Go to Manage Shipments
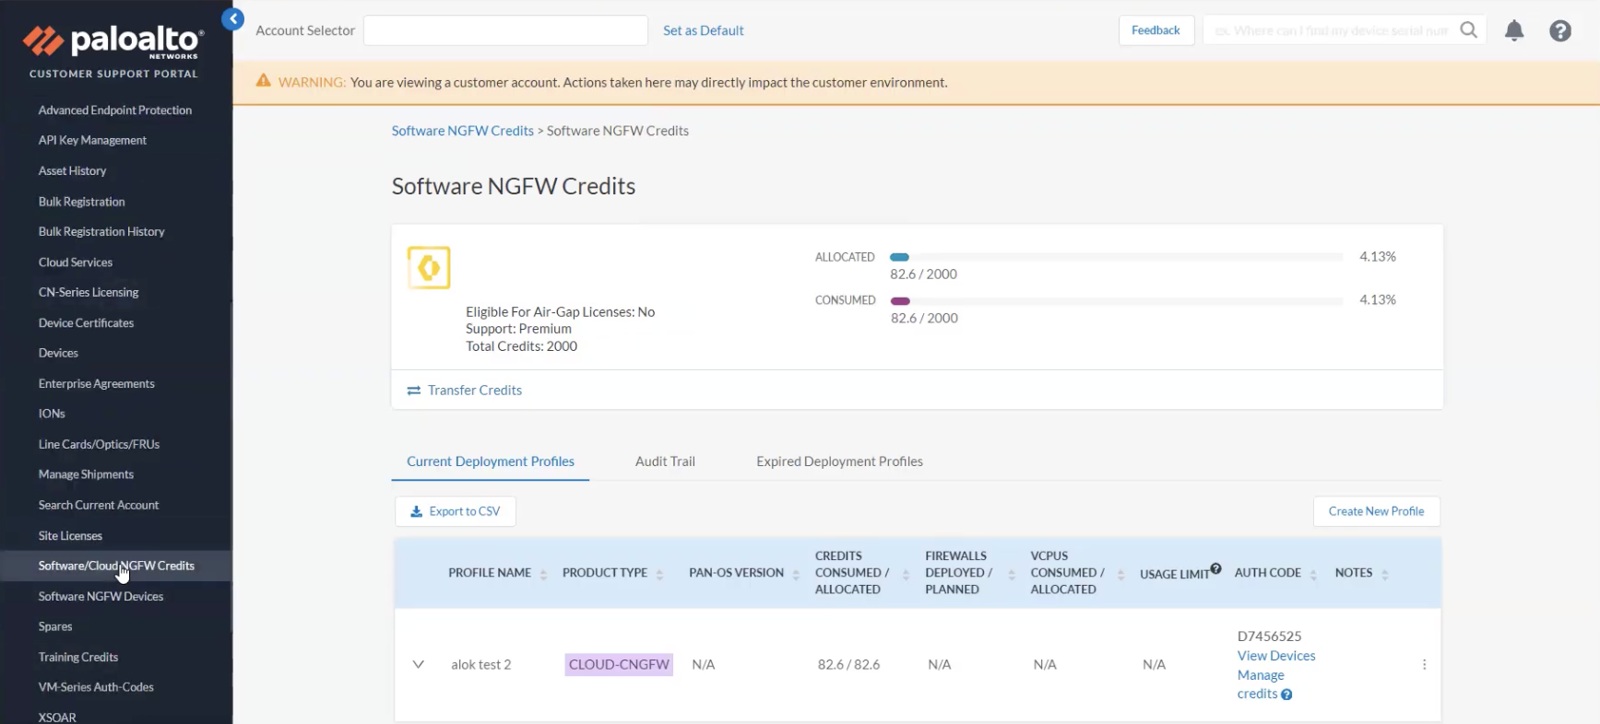Screen dimensions: 1600x724 tap(86, 474)
